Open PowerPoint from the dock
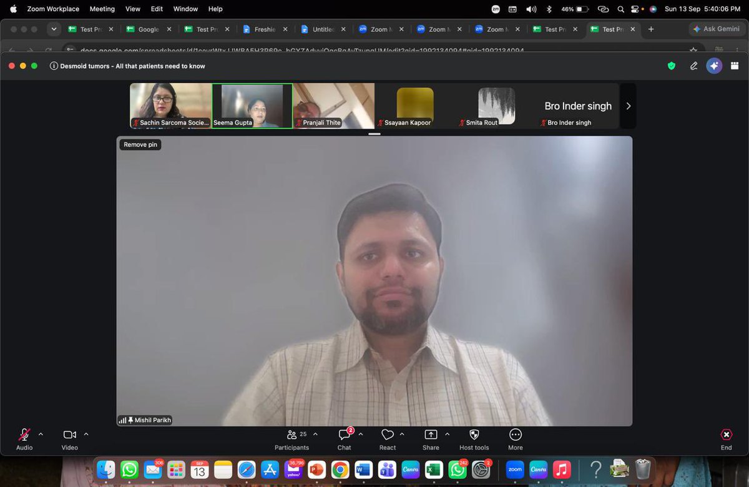Viewport: 749px width, 487px height. pyautogui.click(x=316, y=470)
